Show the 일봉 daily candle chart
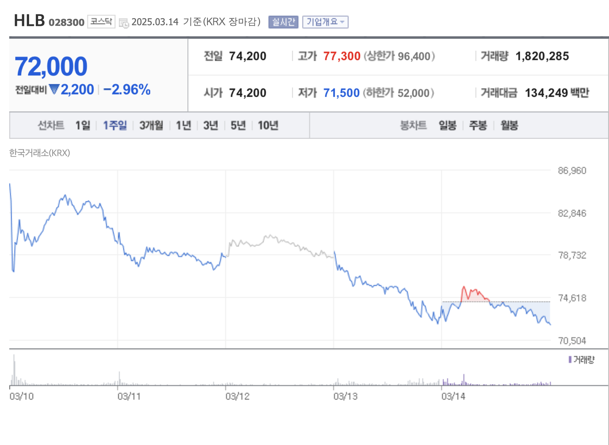The width and height of the screenshot is (609, 445). 447,125
